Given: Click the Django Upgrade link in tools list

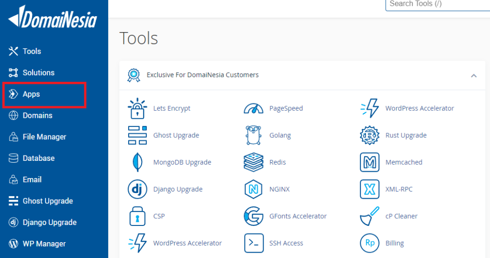Looking at the screenshot, I should click(178, 189).
